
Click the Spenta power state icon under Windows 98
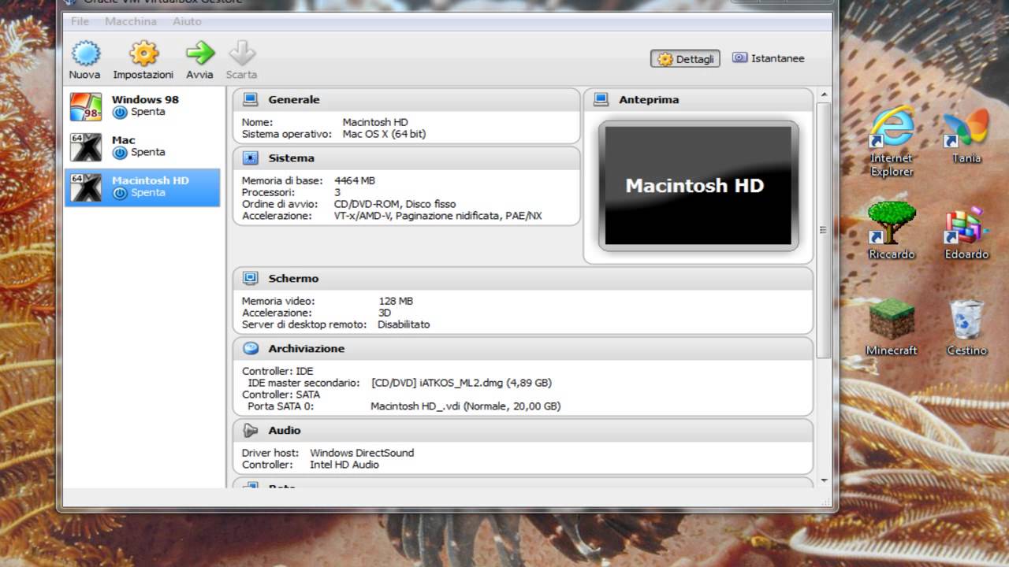tap(120, 113)
